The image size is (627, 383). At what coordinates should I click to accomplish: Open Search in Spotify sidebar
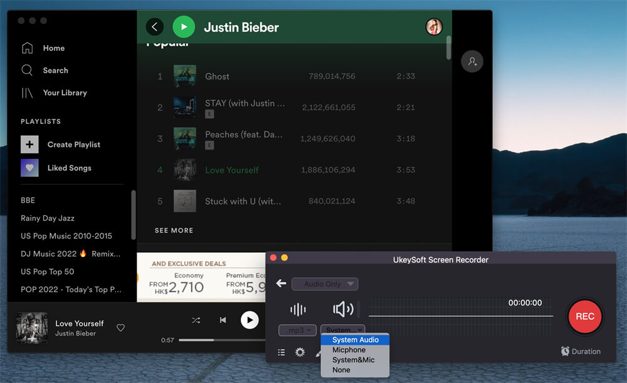(x=45, y=70)
